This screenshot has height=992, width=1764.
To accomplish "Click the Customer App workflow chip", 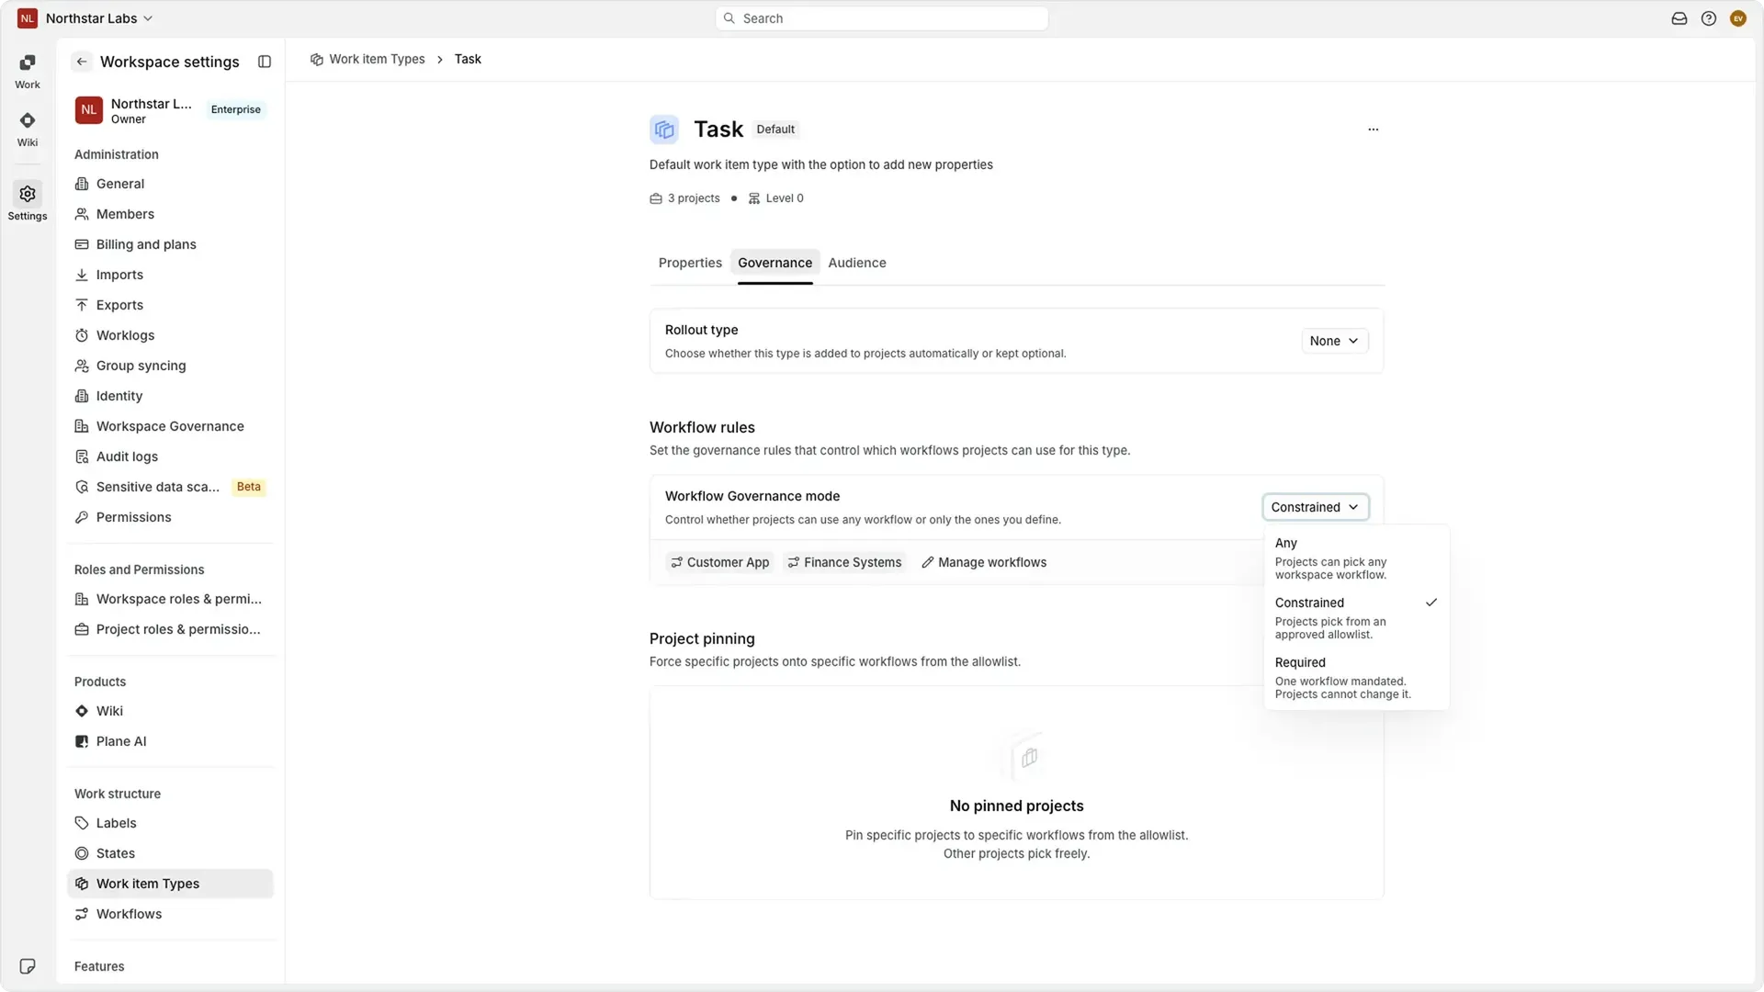I will click(719, 562).
